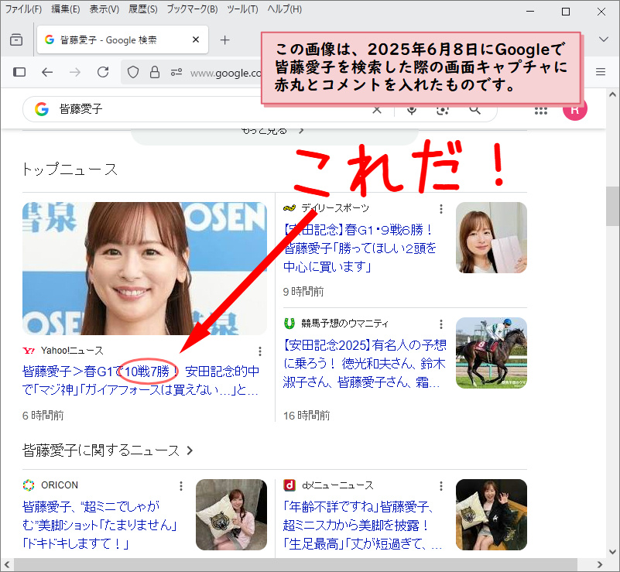Open the dメニューニュース article thumbnail
620x572 pixels.
492,515
